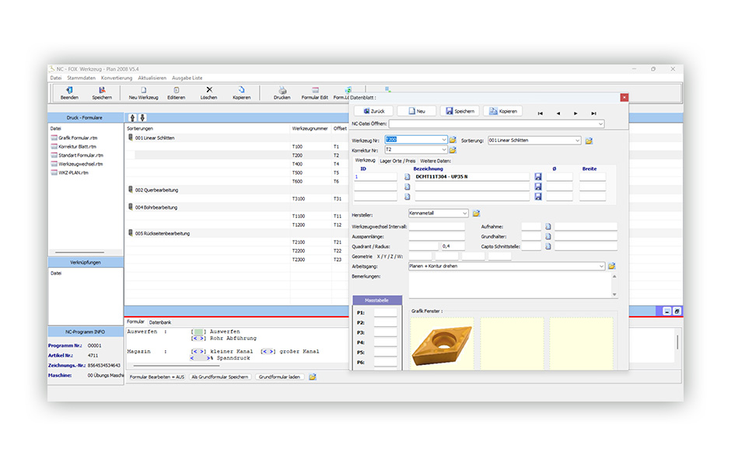Screen dimensions: 731x466
Task: Select the 004 Bohrbearbeitung group
Action: pos(156,207)
